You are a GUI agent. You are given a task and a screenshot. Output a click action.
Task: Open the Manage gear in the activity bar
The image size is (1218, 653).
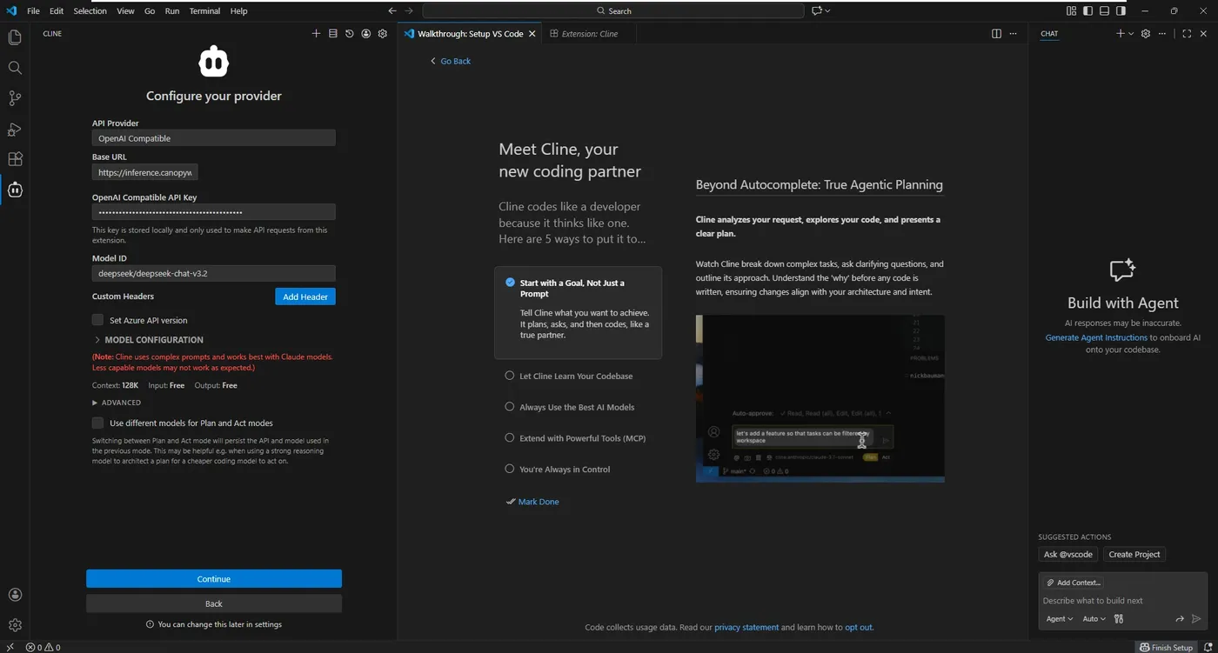pyautogui.click(x=15, y=625)
